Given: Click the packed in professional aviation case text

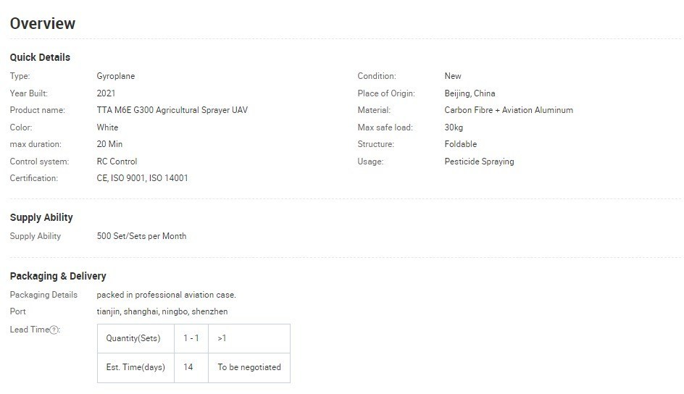Looking at the screenshot, I should coord(167,295).
